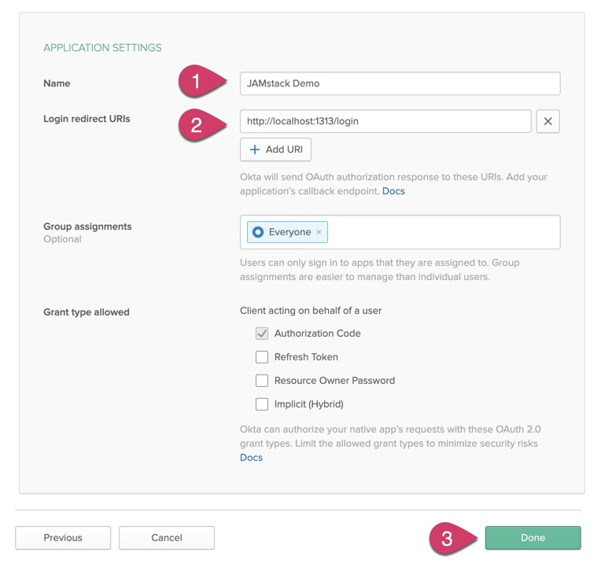Enable the Refresh Token checkbox
Screen dimensions: 597x564
point(262,357)
